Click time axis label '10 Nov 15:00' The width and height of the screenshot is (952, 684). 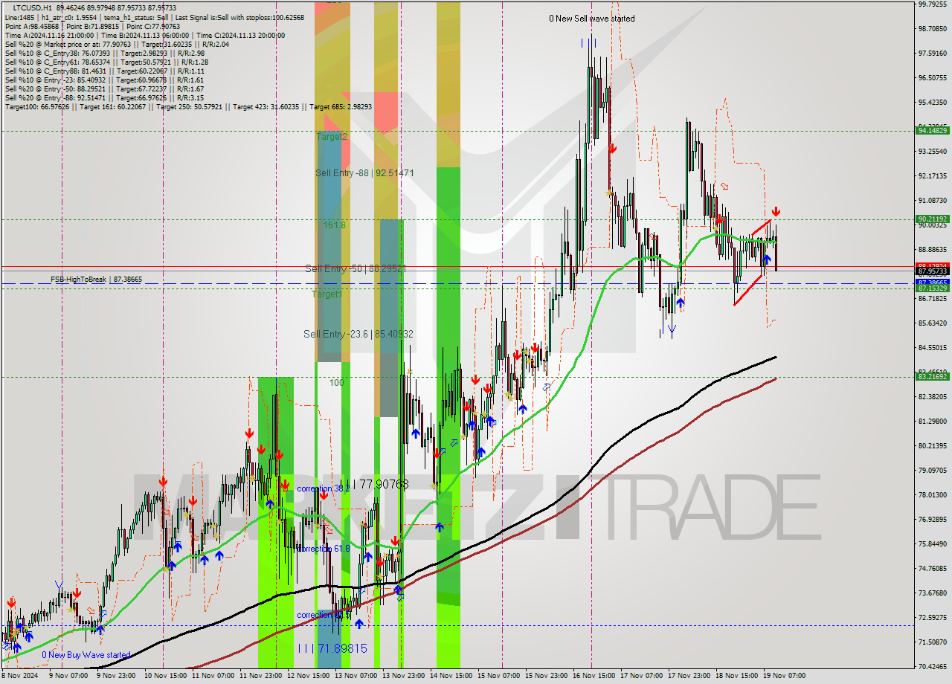(165, 676)
